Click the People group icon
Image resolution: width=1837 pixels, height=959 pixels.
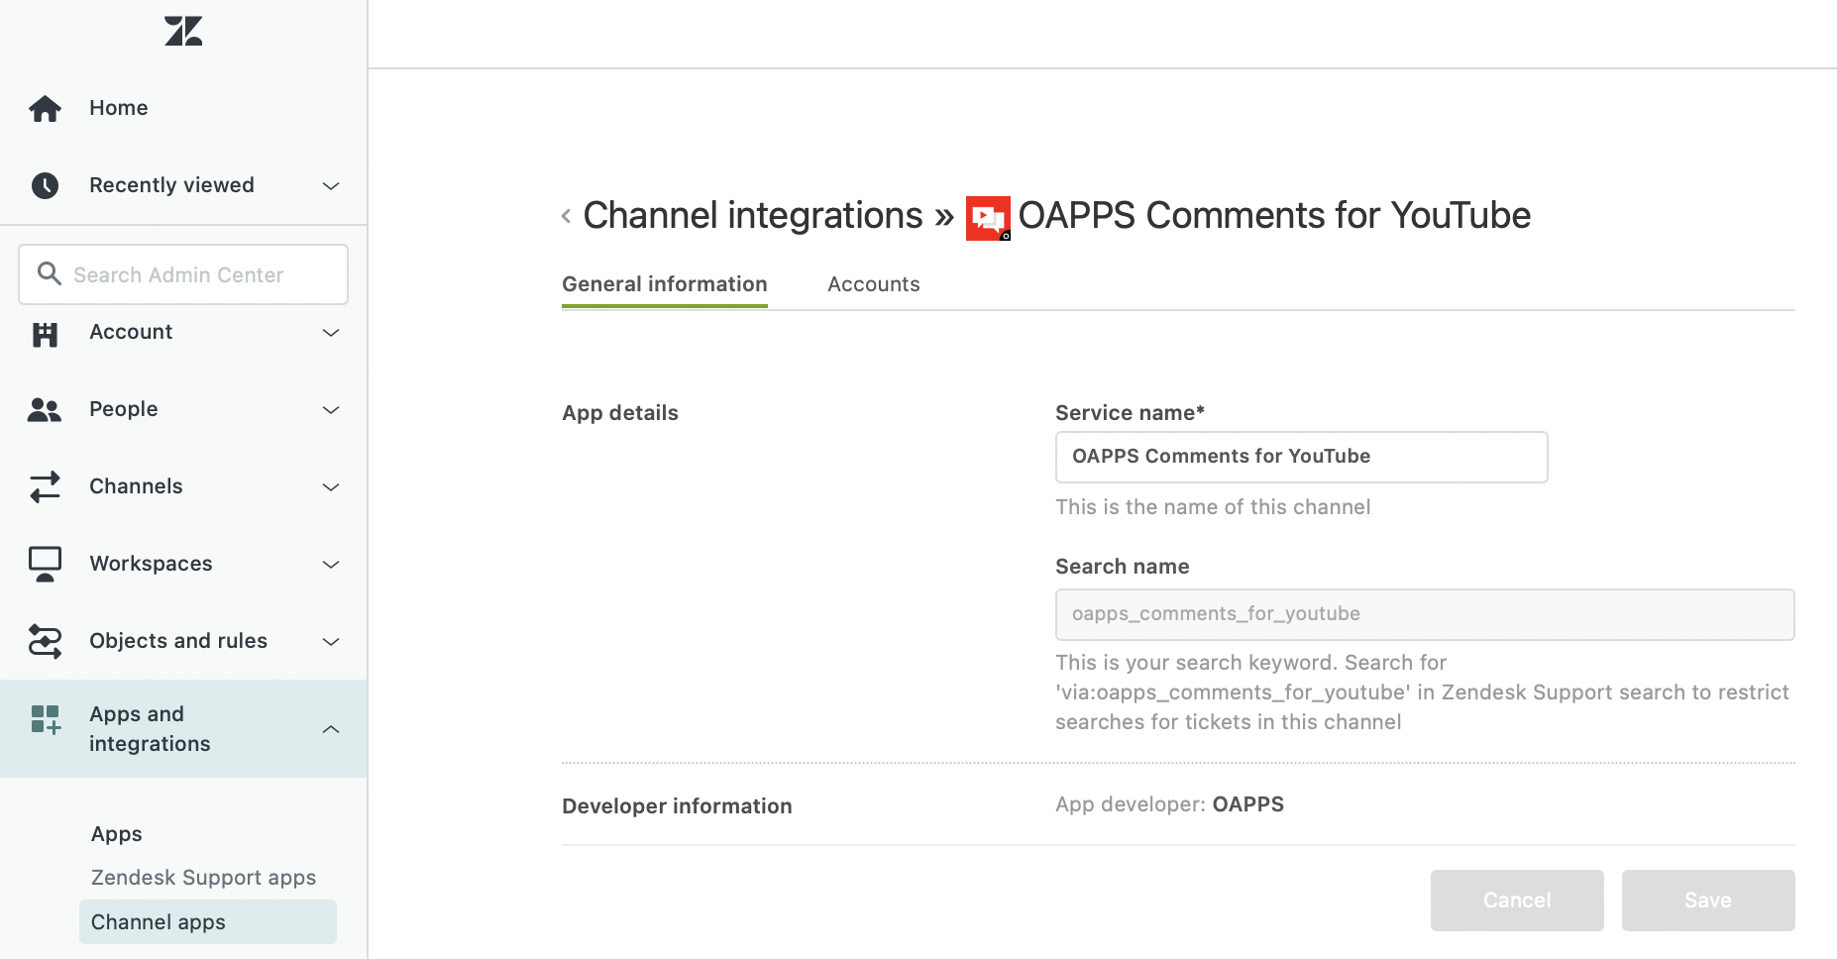(45, 409)
